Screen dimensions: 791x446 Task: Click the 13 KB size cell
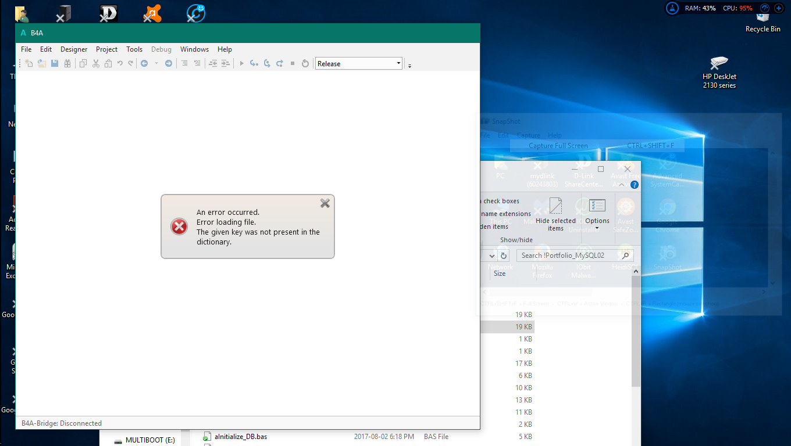pos(523,400)
